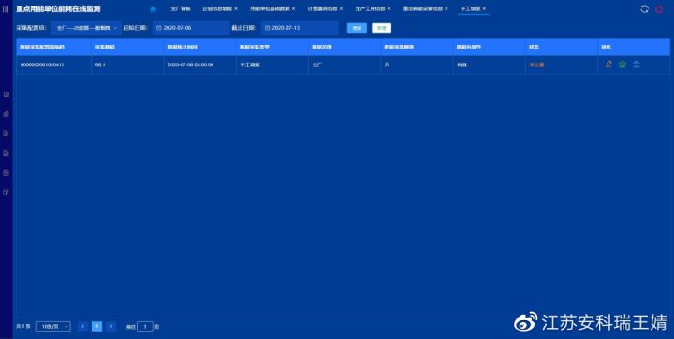Click the red power logout icon
The image size is (674, 339).
(x=659, y=9)
